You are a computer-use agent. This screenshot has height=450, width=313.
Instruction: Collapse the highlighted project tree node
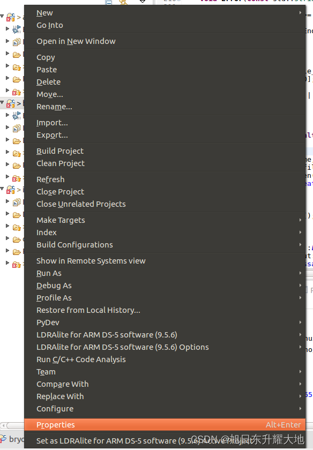[x=2, y=103]
